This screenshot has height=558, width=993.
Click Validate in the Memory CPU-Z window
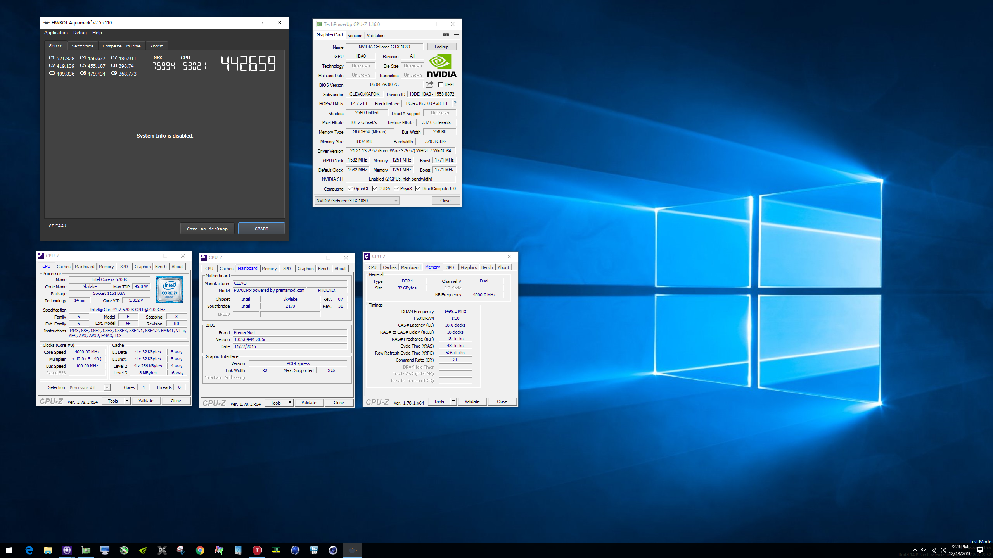click(x=472, y=401)
